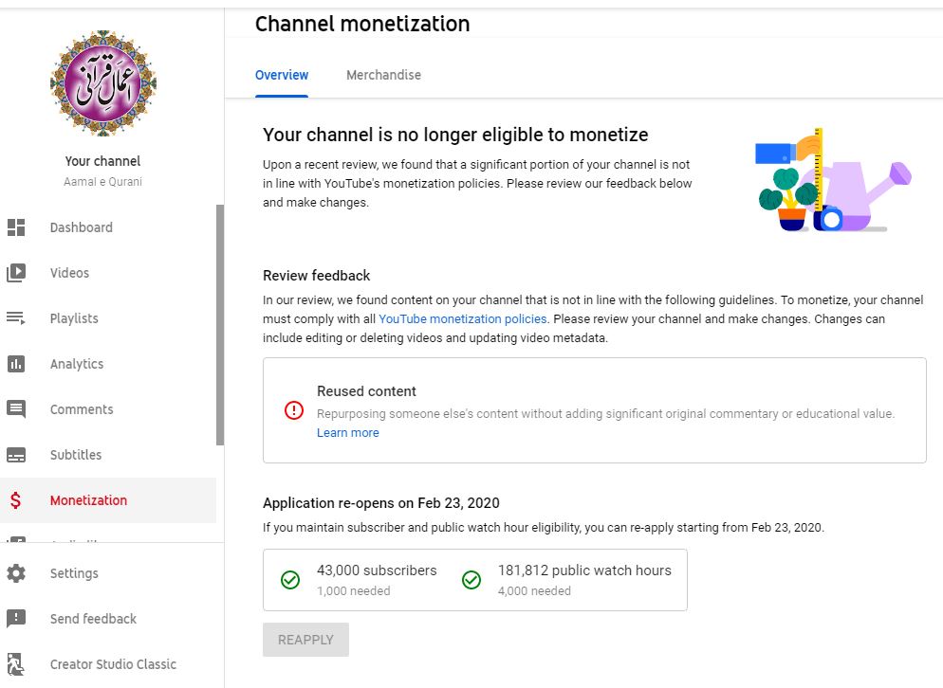Select the Monetization menu item

[x=108, y=500]
